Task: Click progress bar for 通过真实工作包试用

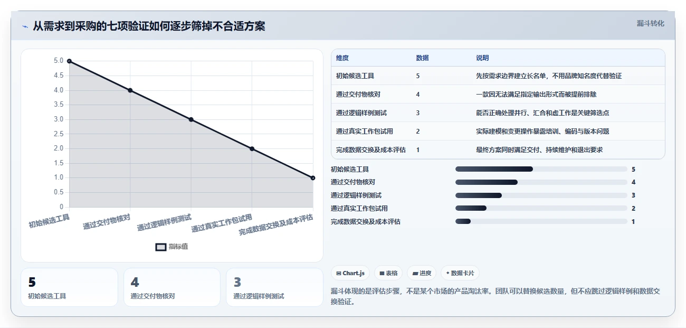Action: pyautogui.click(x=541, y=209)
